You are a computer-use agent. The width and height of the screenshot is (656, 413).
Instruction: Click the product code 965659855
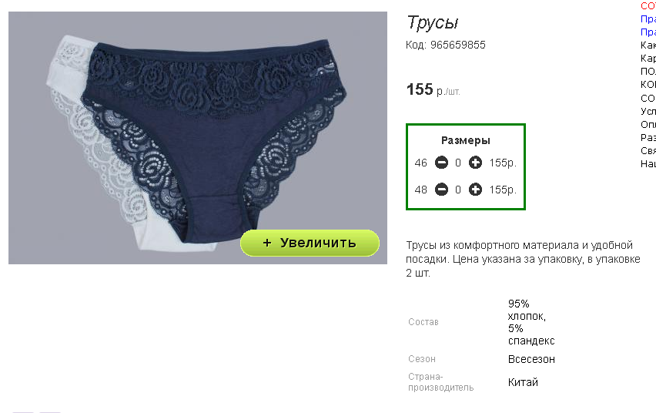pos(457,45)
